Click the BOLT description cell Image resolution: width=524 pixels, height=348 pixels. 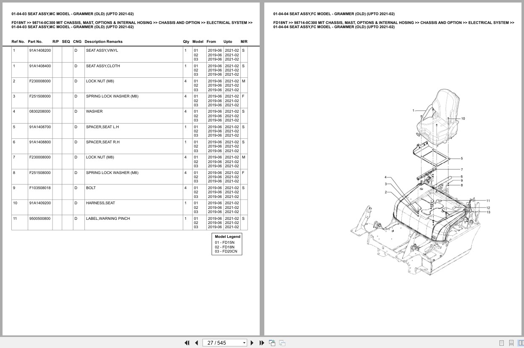point(91,188)
